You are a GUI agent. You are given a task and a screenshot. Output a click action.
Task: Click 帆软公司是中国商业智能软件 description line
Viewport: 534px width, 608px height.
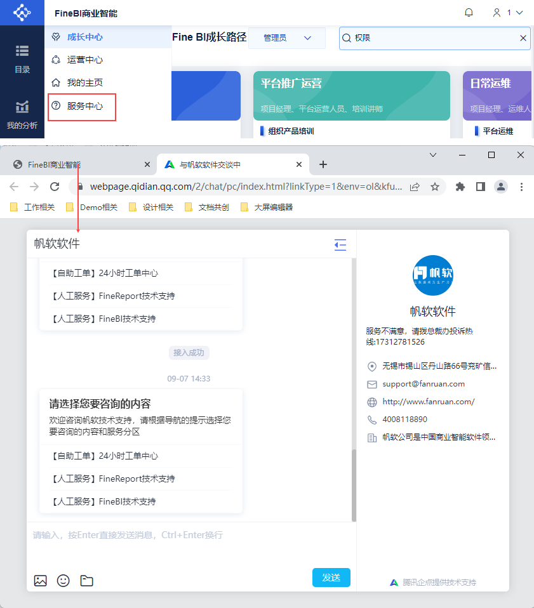click(439, 437)
